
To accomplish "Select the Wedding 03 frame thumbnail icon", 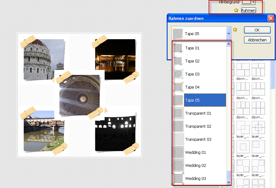I will pos(178,178).
